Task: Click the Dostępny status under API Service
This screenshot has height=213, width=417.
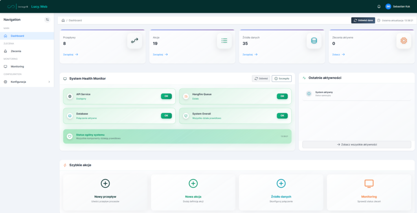Action: (81, 98)
